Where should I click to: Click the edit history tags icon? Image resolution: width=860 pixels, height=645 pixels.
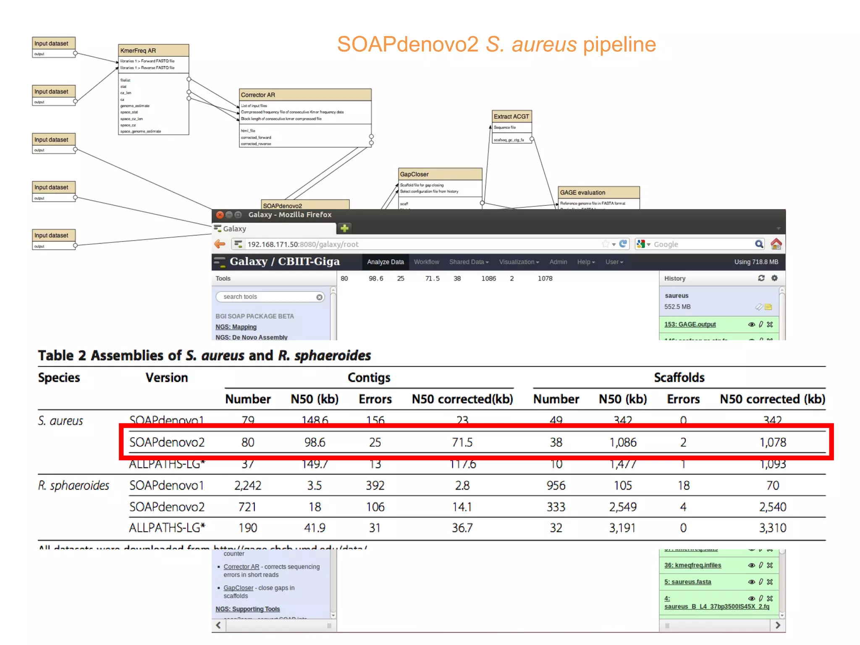759,307
